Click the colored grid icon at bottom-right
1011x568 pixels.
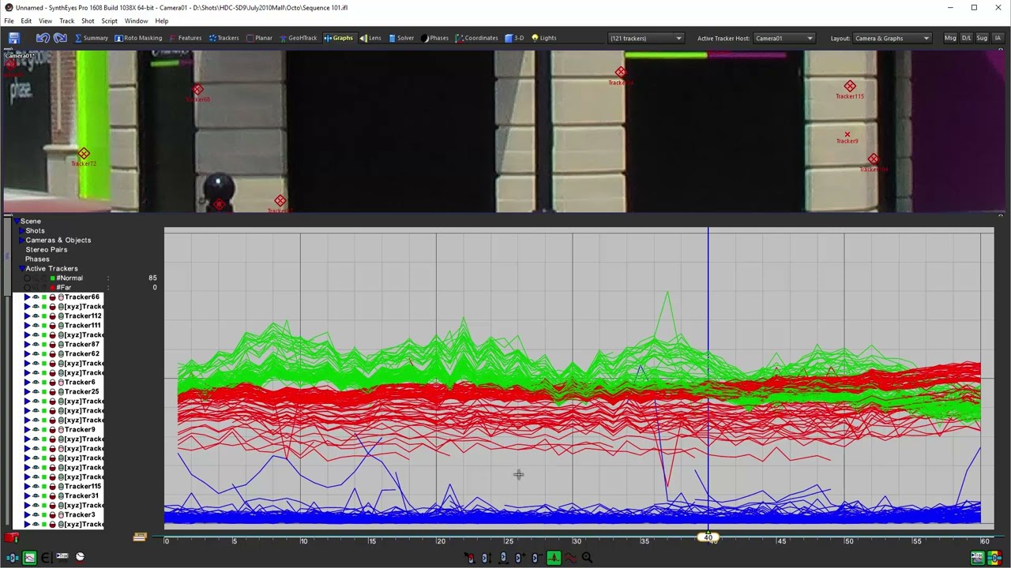coord(994,558)
